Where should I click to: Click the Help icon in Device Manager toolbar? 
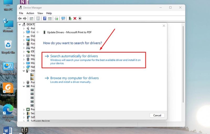pos(45,18)
